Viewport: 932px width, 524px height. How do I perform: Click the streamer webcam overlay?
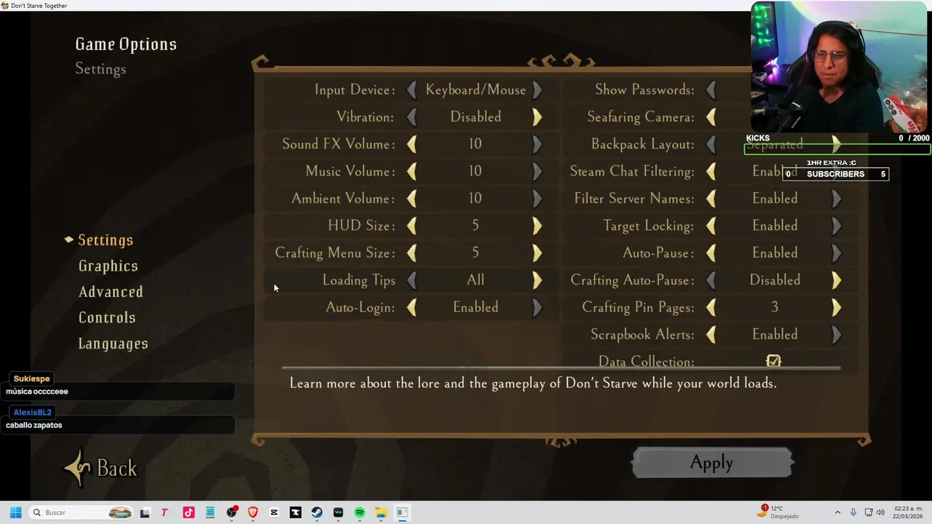click(839, 67)
